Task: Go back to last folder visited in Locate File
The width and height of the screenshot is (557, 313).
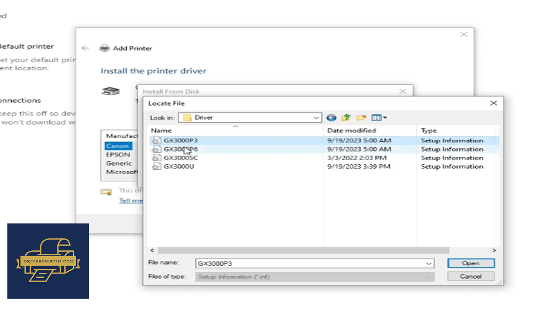Action: [x=331, y=117]
